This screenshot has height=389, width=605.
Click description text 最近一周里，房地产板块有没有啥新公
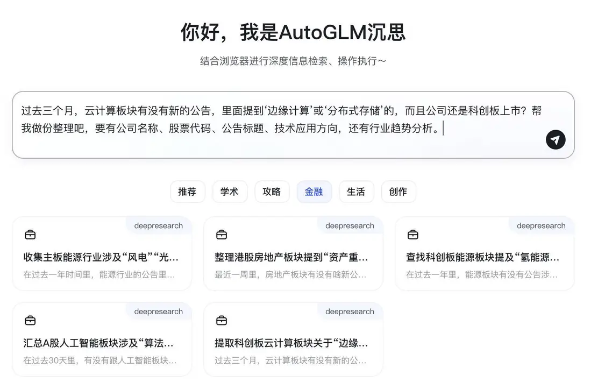coord(290,275)
